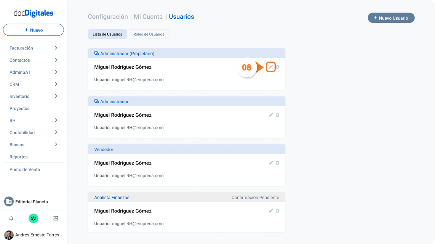This screenshot has width=435, height=244.
Task: Open the Editorial Planeta company selector
Action: coord(26,202)
